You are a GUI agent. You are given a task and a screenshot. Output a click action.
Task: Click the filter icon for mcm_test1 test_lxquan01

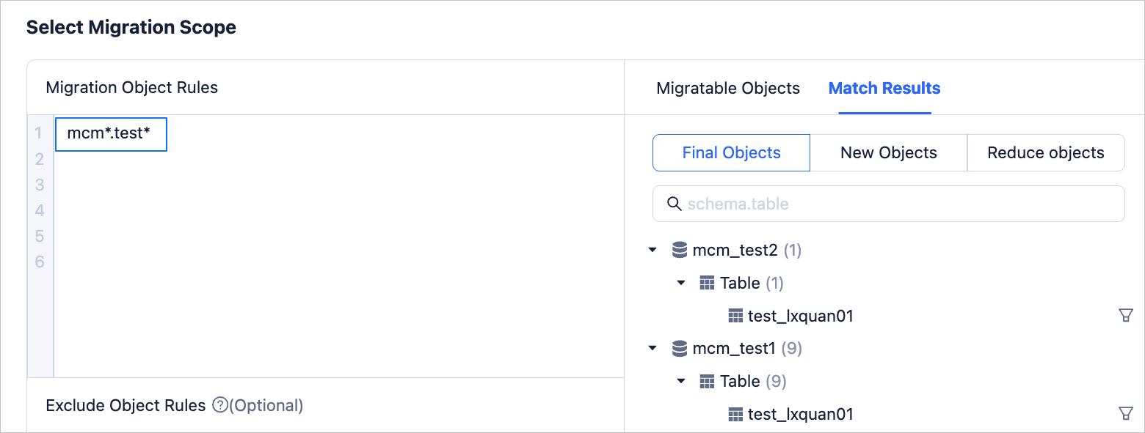pyautogui.click(x=1125, y=414)
